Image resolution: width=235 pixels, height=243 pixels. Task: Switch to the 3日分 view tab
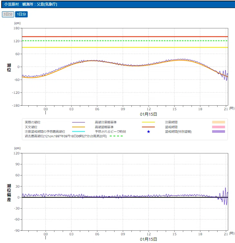tap(8, 14)
